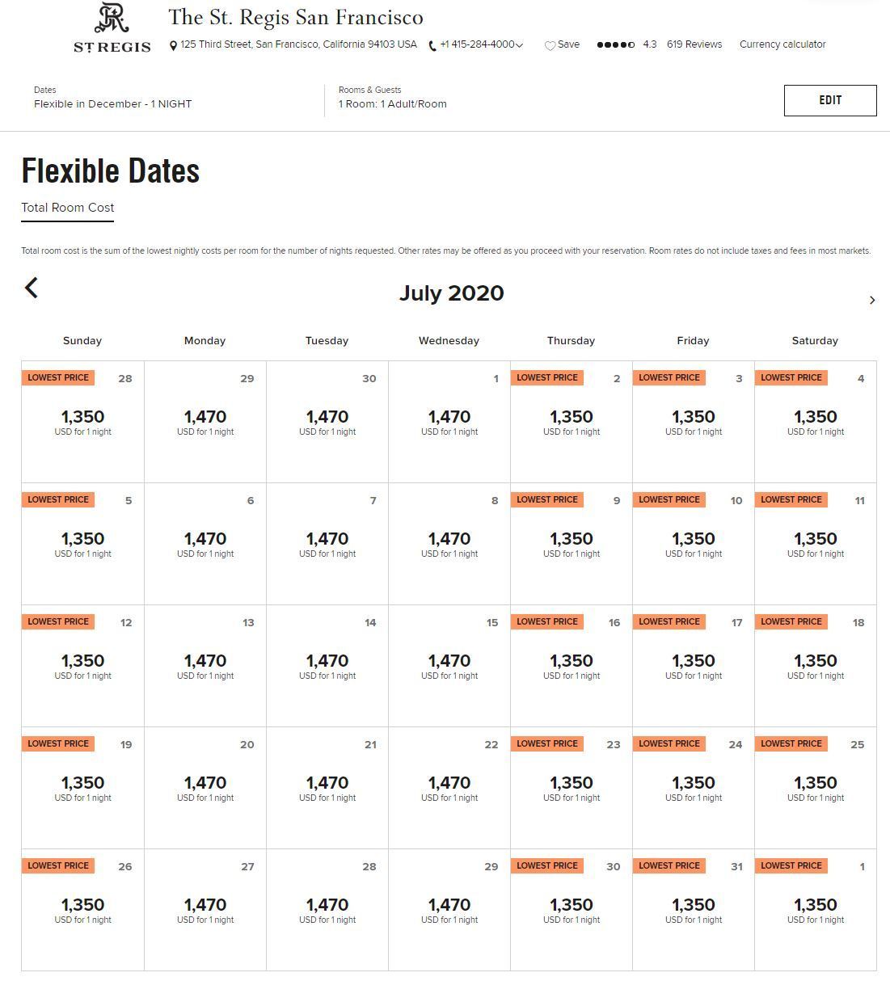This screenshot has height=981, width=890.
Task: Select Thursday July 9 date cell
Action: tap(572, 544)
